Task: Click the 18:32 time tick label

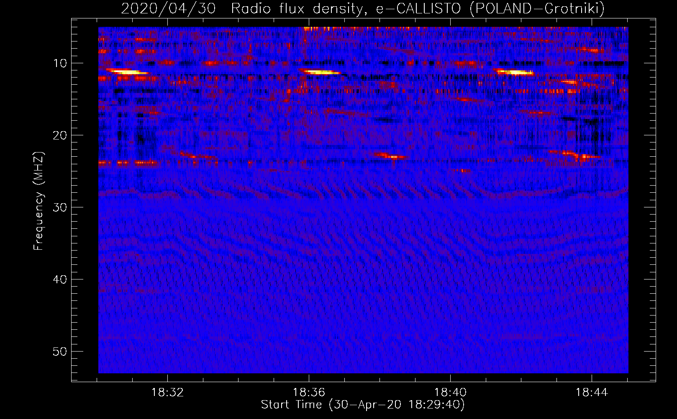Action: 167,393
